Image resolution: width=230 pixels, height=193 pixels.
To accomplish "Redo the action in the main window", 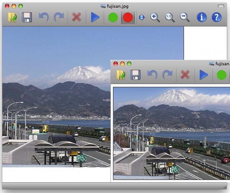I will tap(59, 17).
